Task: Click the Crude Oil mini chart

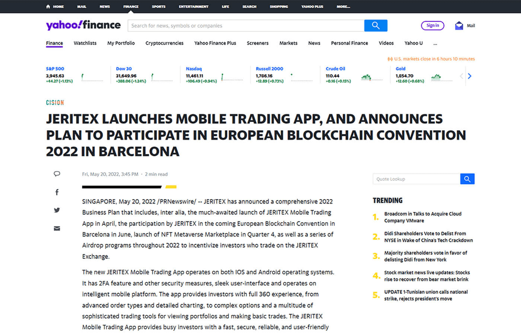Action: pos(372,77)
